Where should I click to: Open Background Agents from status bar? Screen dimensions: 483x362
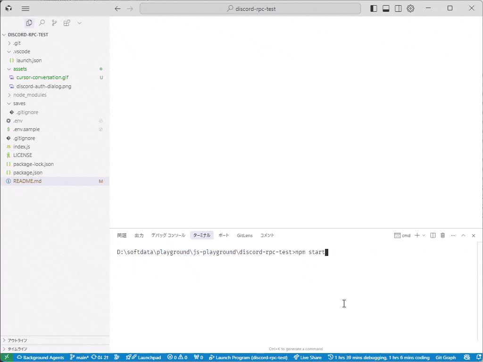[41, 357]
